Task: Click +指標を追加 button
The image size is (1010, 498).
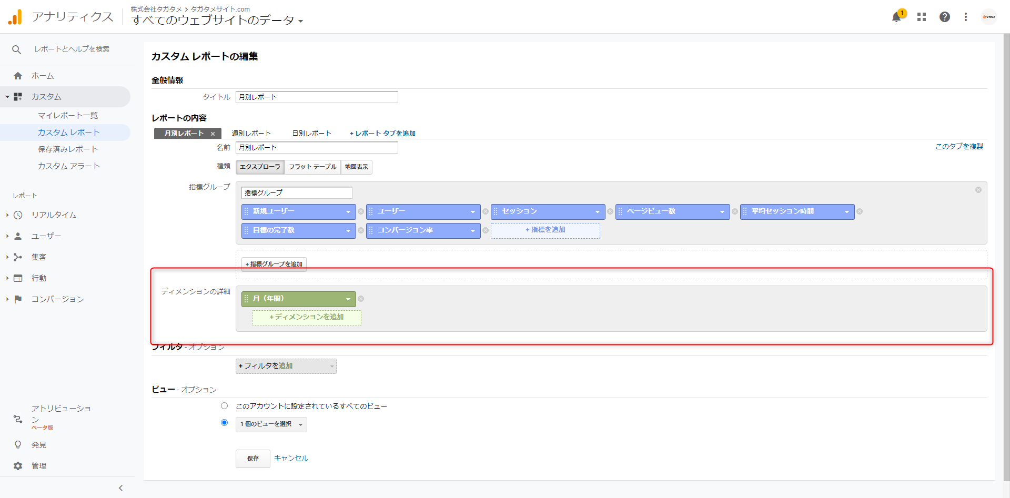Action: coord(546,230)
